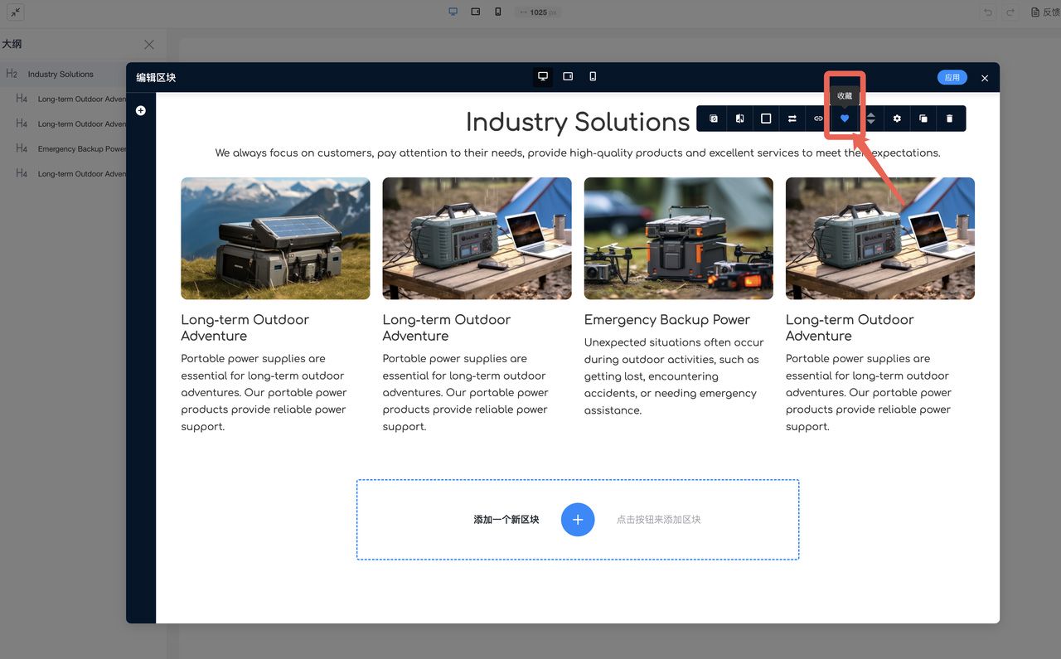Select tablet view in top page toolbar
The height and width of the screenshot is (659, 1061).
pyautogui.click(x=476, y=12)
